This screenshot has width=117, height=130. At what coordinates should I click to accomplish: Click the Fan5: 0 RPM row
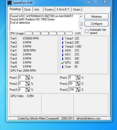[x=21, y=67]
